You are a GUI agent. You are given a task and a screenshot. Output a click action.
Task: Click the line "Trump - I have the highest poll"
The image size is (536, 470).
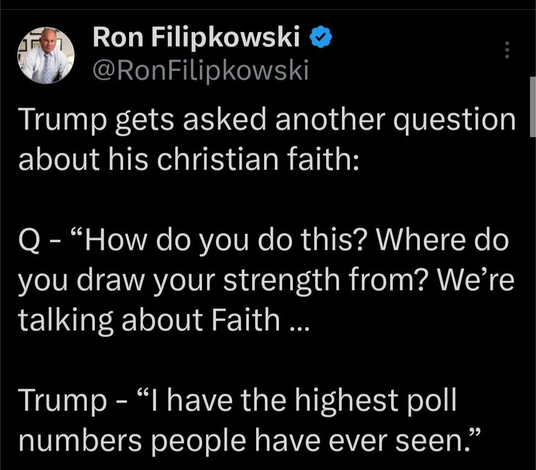coord(237,400)
